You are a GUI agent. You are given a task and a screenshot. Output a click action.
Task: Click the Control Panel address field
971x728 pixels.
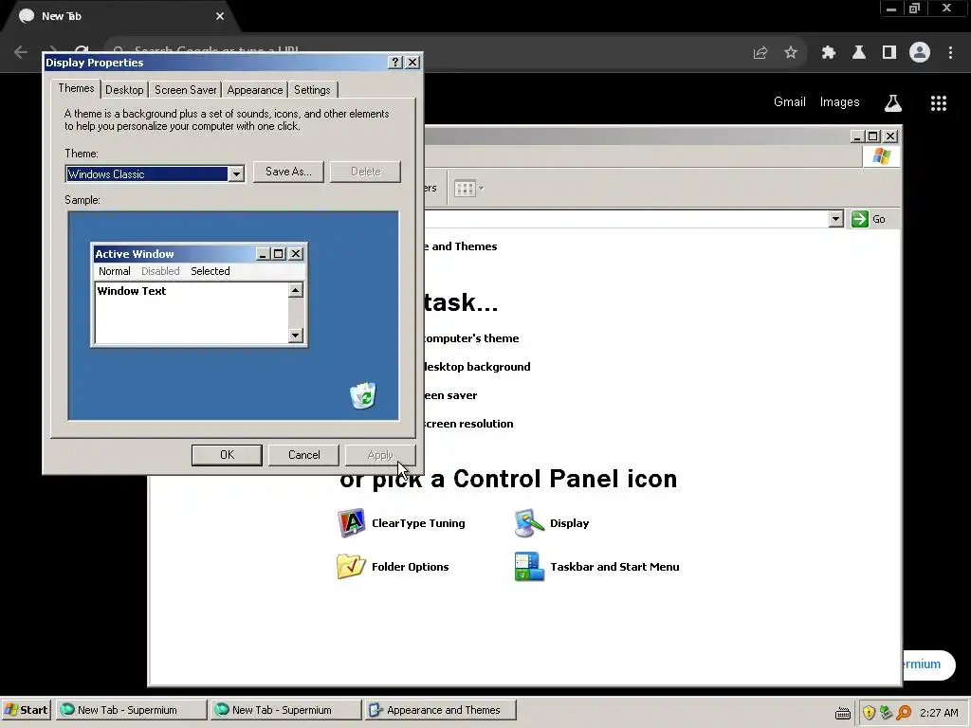[x=626, y=219]
